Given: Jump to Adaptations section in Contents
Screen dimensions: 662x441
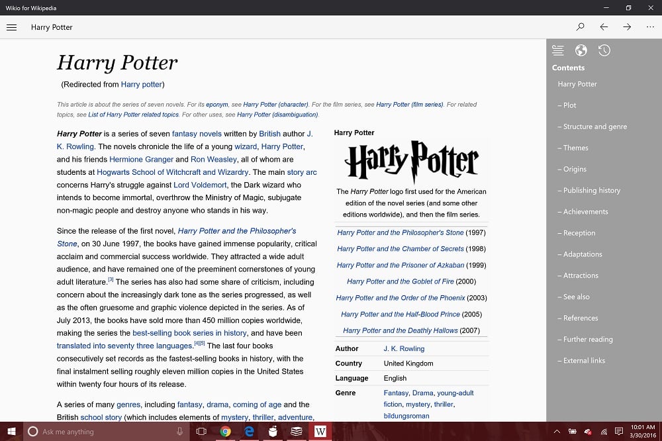Looking at the screenshot, I should pyautogui.click(x=580, y=254).
